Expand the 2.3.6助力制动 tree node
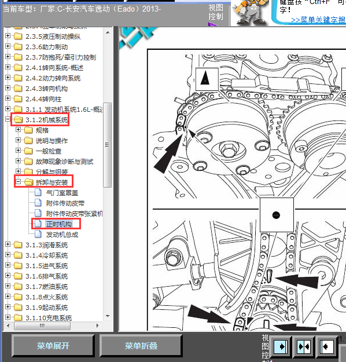 (x=8, y=46)
